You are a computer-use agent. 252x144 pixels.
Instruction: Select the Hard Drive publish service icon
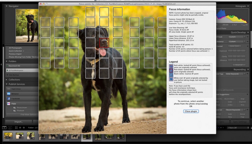[x=9, y=89]
